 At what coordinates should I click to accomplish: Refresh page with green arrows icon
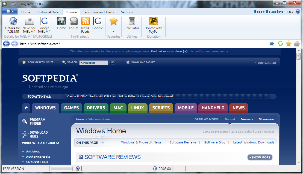[x=280, y=44]
